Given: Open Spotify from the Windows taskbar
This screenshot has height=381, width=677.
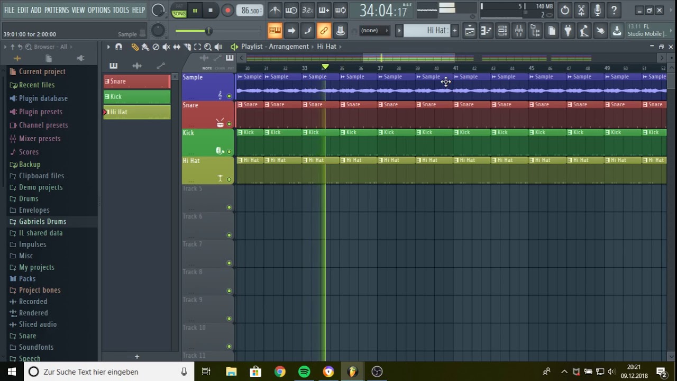Looking at the screenshot, I should pos(304,371).
